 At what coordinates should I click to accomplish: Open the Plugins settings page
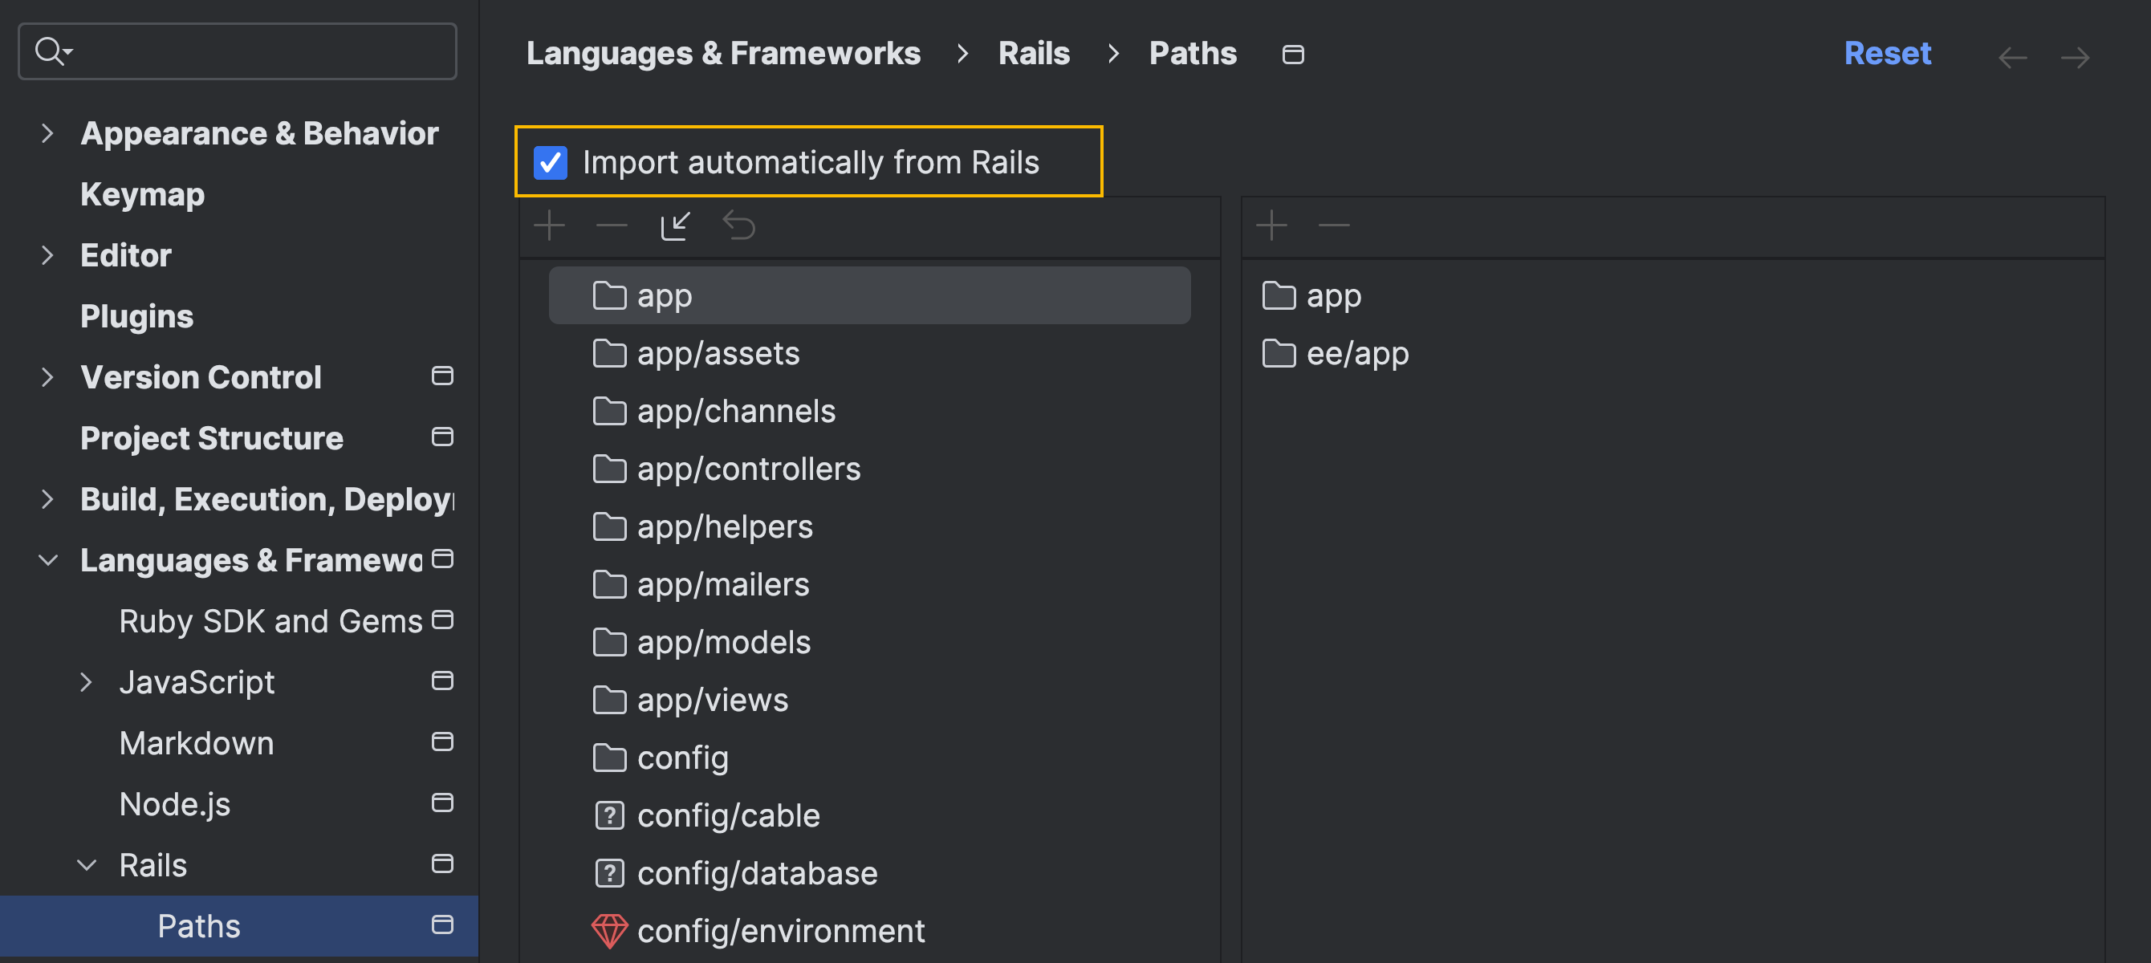[x=137, y=316]
